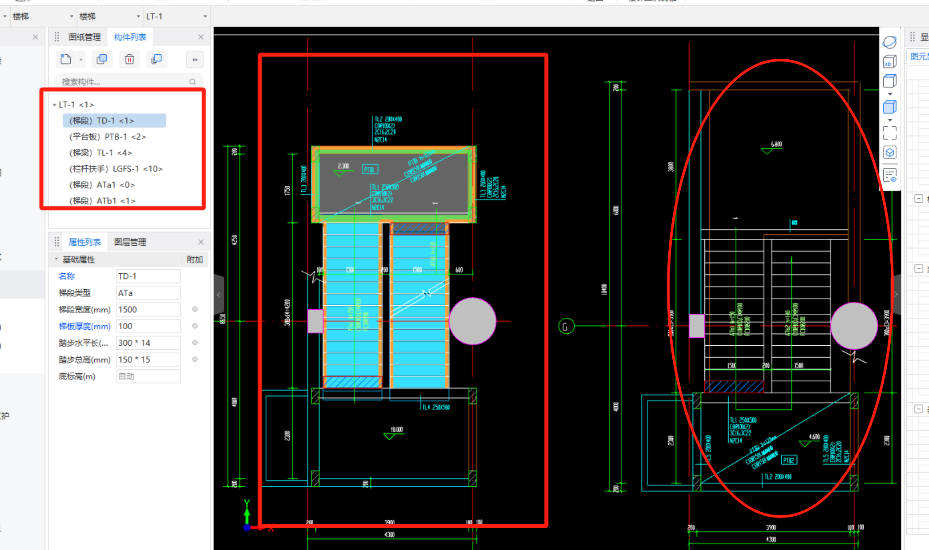Click the dashed fullscreen extent icon
This screenshot has height=550, width=929.
889,133
